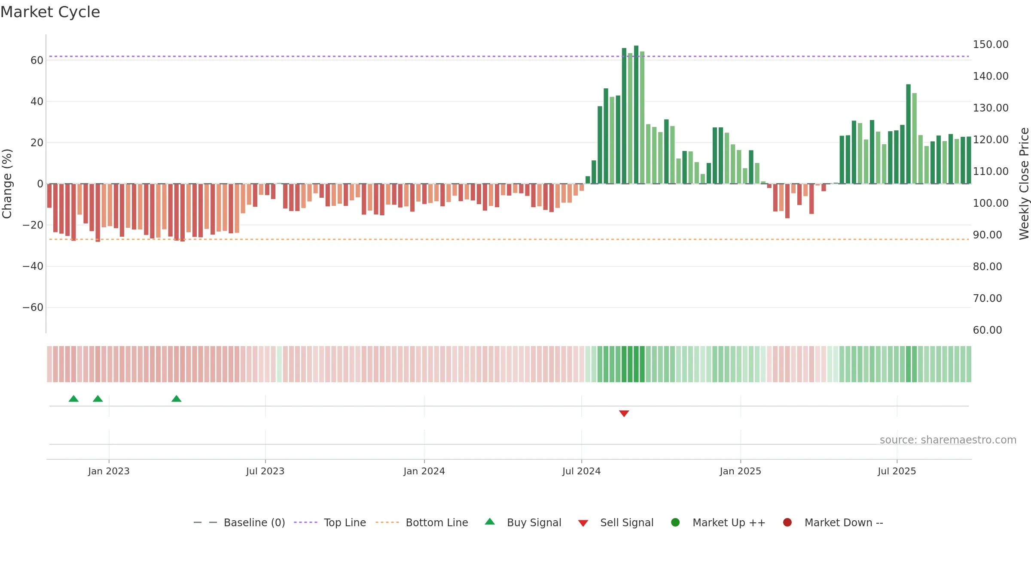
Task: Toggle the Market Down -- legend entry
Action: click(833, 522)
